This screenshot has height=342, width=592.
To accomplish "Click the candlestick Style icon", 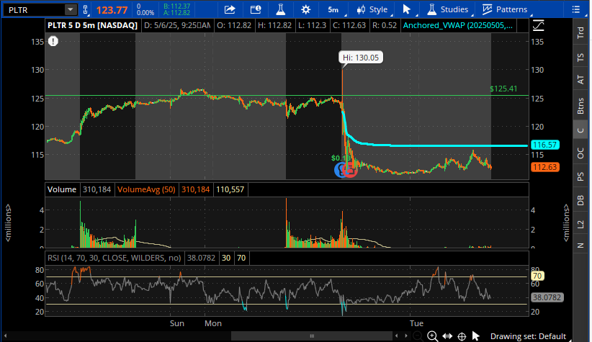I will coord(361,9).
